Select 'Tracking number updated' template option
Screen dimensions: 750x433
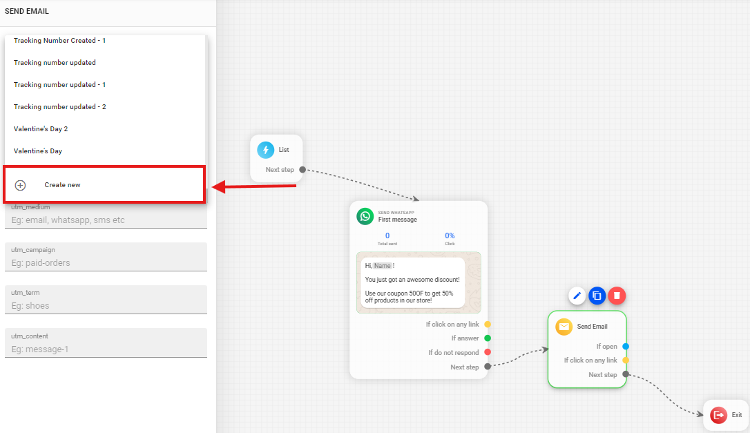click(55, 63)
